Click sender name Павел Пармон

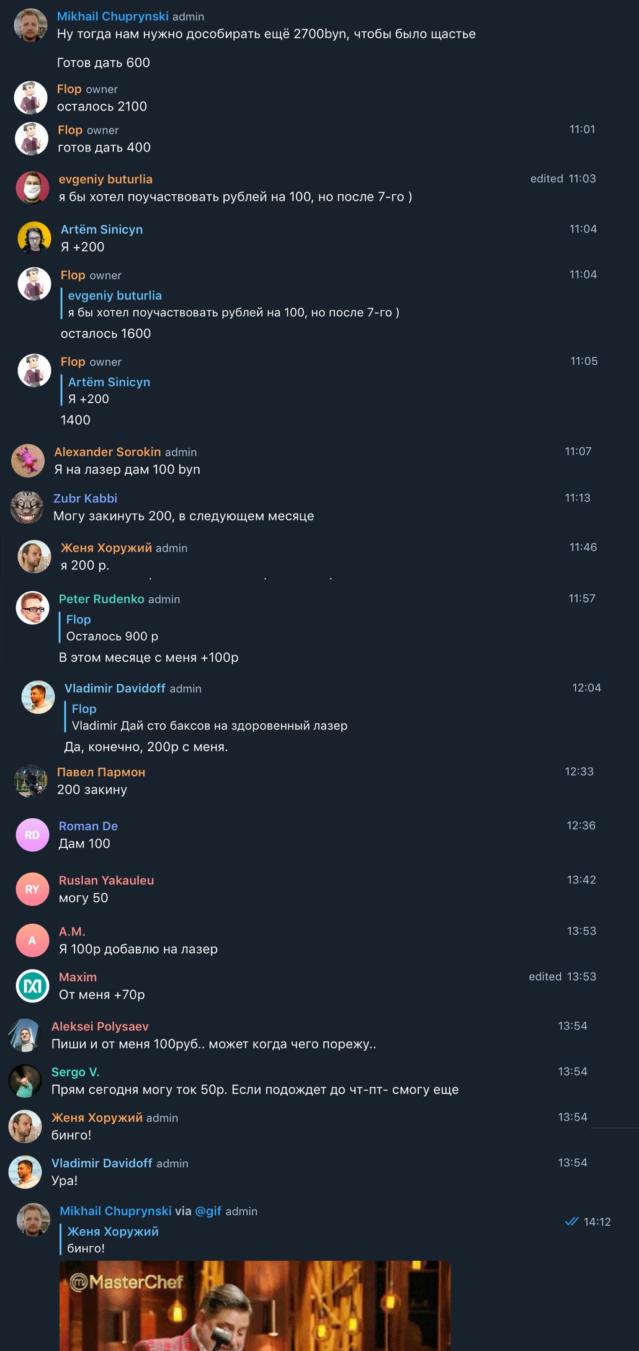[x=101, y=772]
